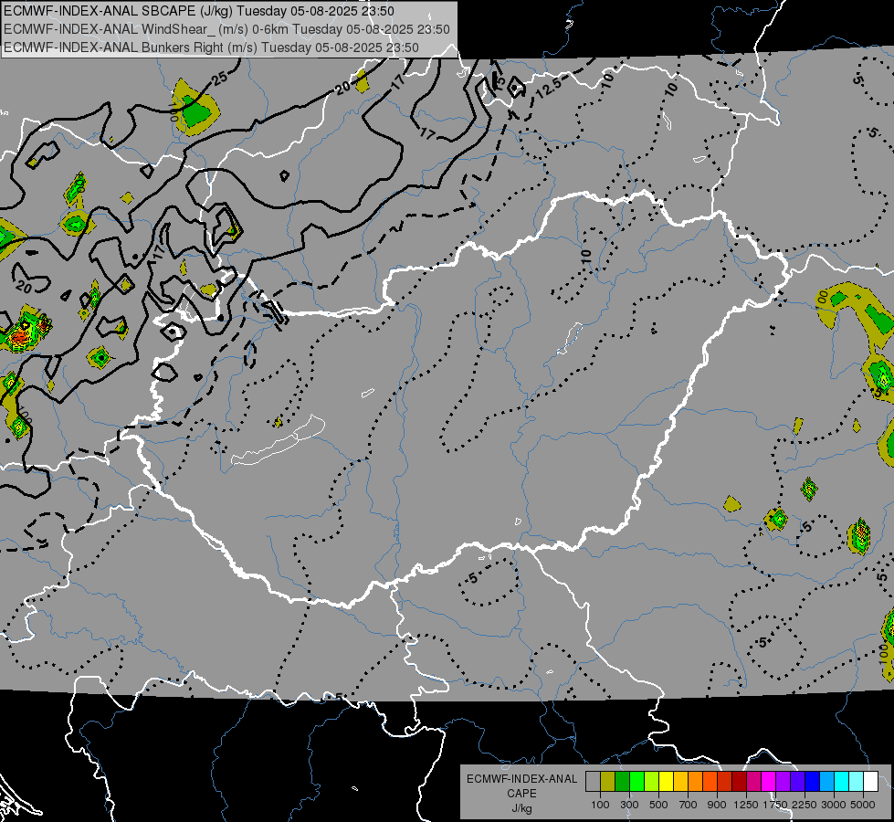Click the 12.5 dashed contour label
Image resolution: width=894 pixels, height=822 pixels.
(549, 87)
